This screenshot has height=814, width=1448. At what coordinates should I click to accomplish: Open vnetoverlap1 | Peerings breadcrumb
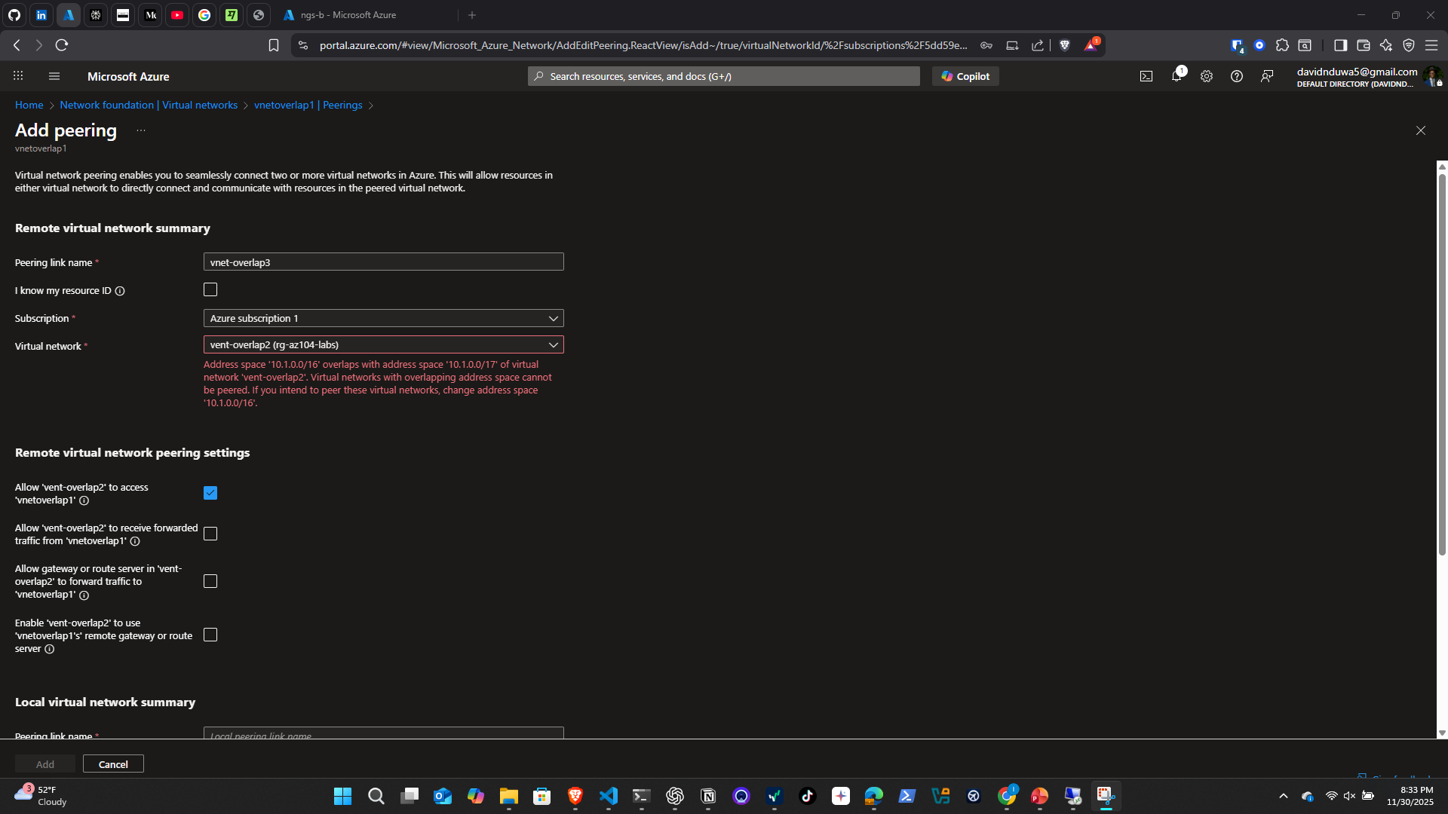pos(308,106)
